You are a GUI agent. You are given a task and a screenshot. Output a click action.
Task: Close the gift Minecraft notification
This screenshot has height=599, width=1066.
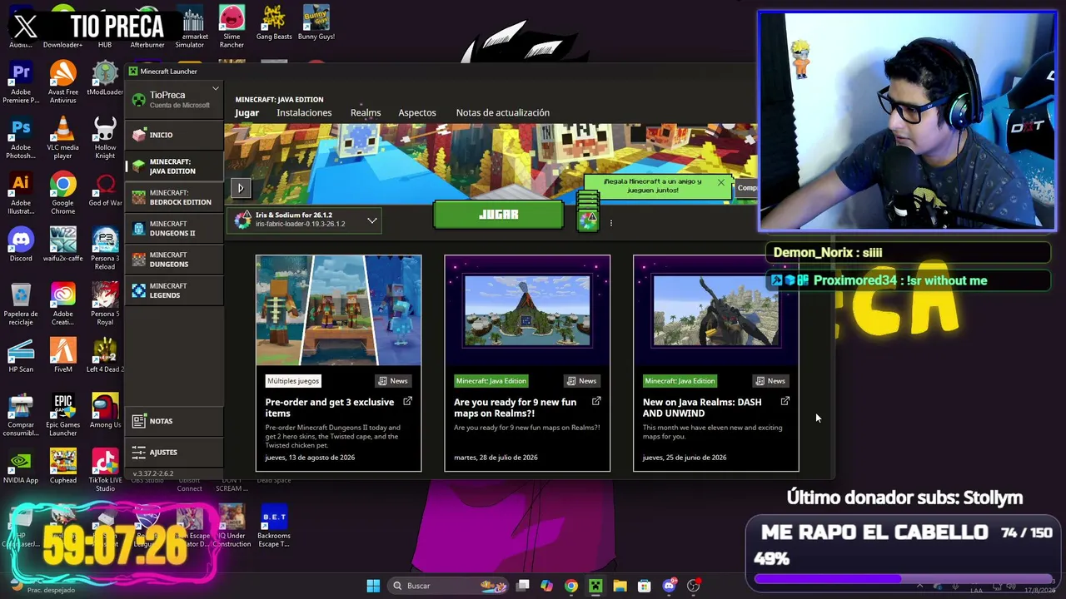point(721,182)
